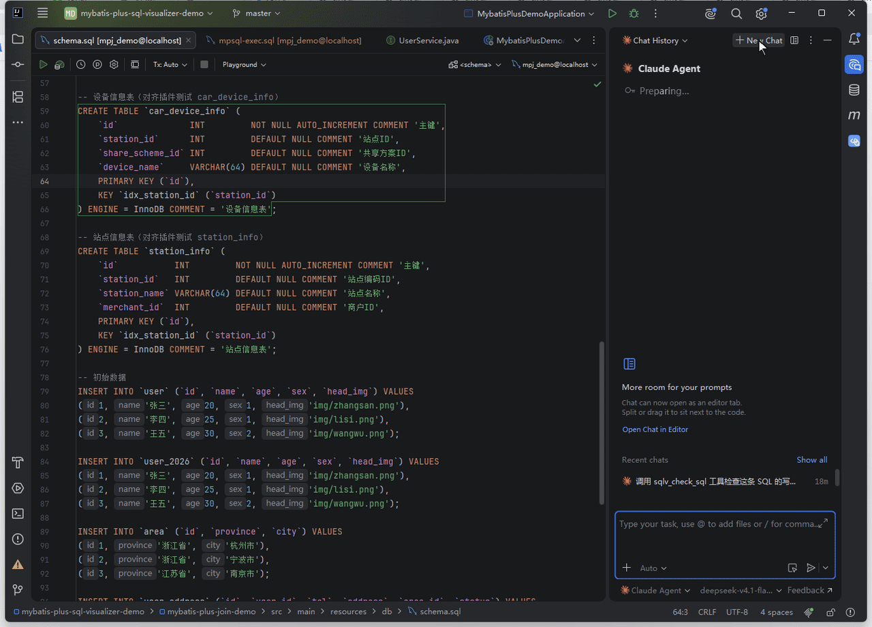This screenshot has width=872, height=627.
Task: Open the master branch dropdown
Action: pyautogui.click(x=256, y=14)
